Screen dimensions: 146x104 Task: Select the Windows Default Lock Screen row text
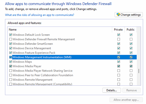tap(31, 35)
